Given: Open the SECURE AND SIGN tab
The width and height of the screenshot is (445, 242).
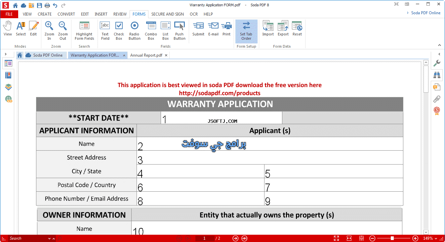Looking at the screenshot, I should (x=168, y=14).
